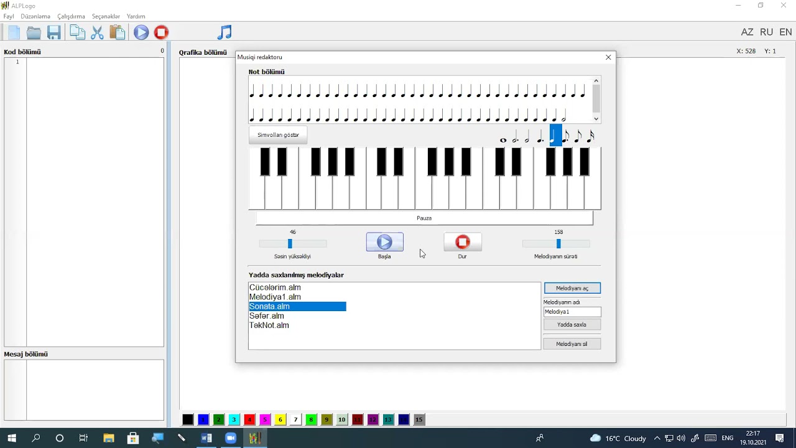796x448 pixels.
Task: Stop execution with the red toolbar stop icon
Action: [161, 32]
